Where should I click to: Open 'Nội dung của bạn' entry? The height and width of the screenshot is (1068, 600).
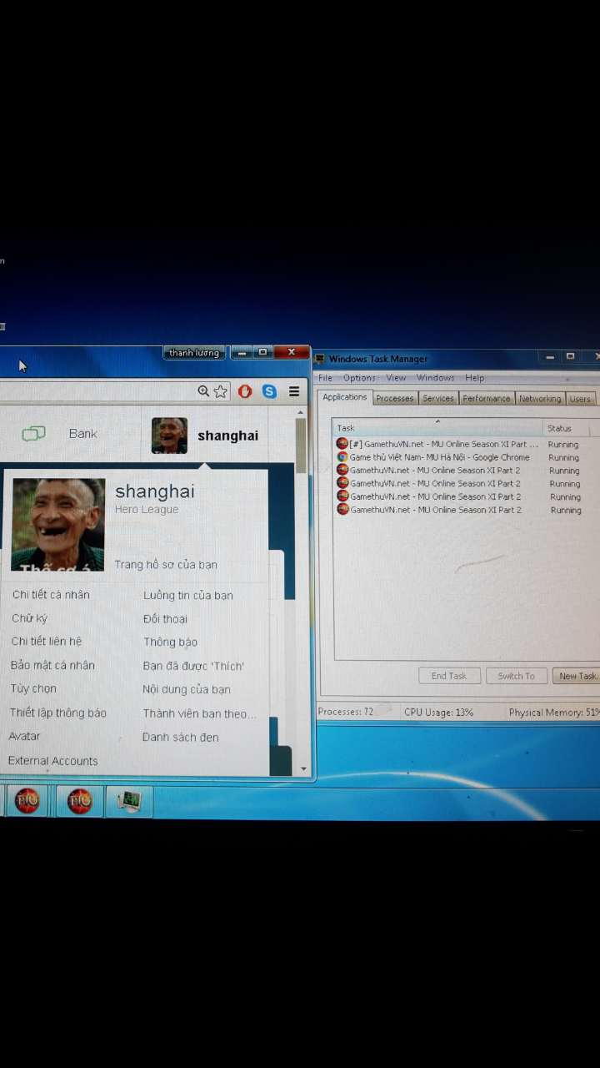point(187,689)
